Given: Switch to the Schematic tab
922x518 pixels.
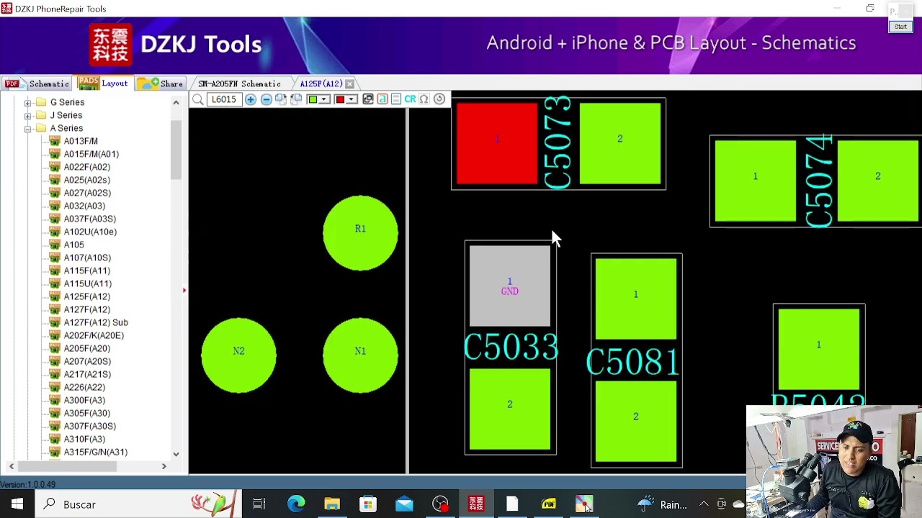Looking at the screenshot, I should [x=37, y=83].
